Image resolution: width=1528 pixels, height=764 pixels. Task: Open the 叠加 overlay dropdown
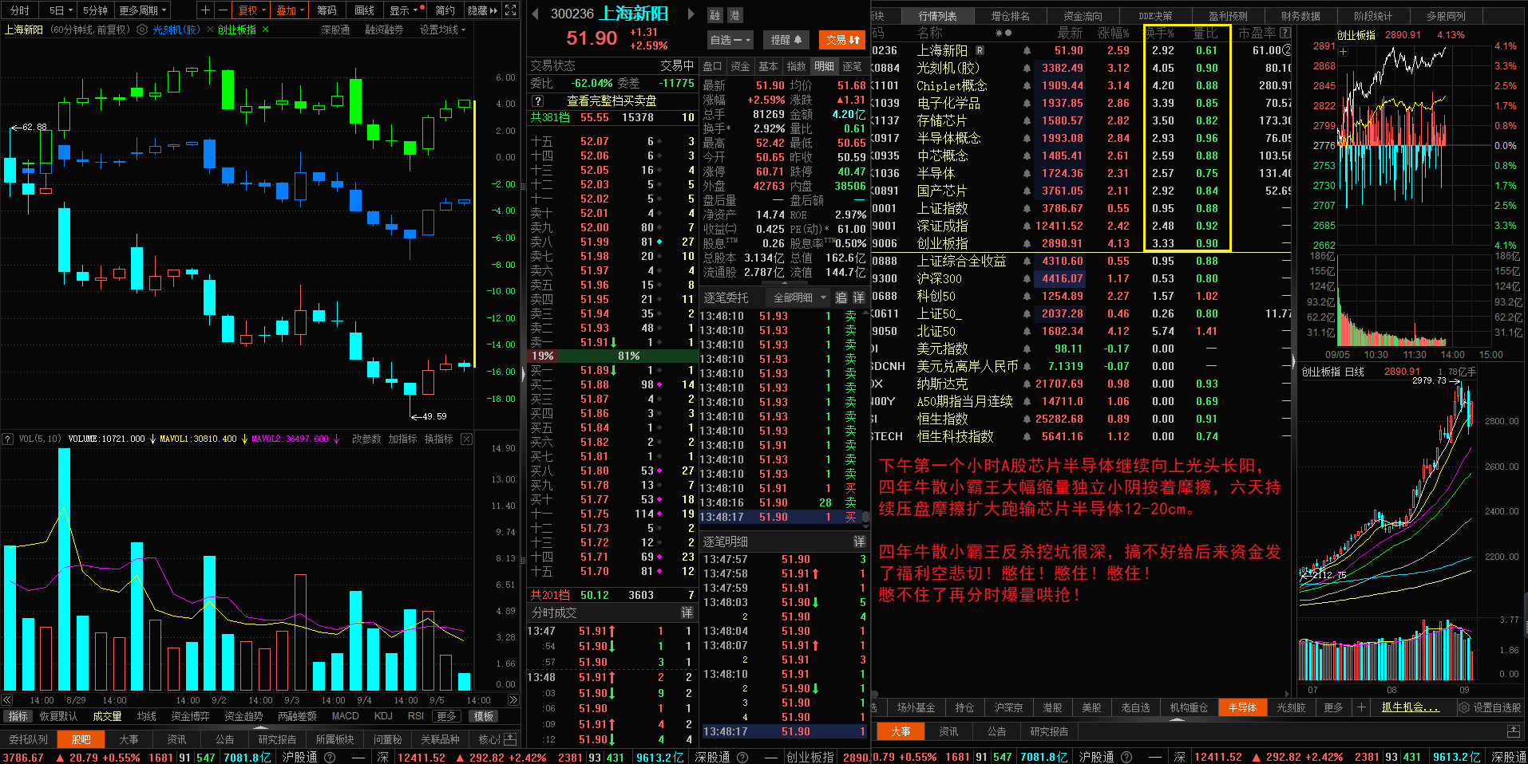point(291,10)
